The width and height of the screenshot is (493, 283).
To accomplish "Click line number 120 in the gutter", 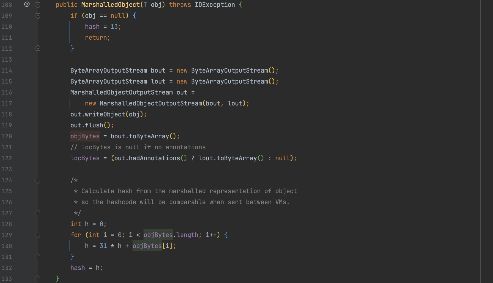I will coord(7,136).
